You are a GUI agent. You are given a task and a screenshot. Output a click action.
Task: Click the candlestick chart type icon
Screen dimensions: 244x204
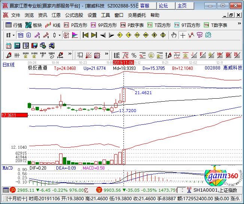coord(55,35)
